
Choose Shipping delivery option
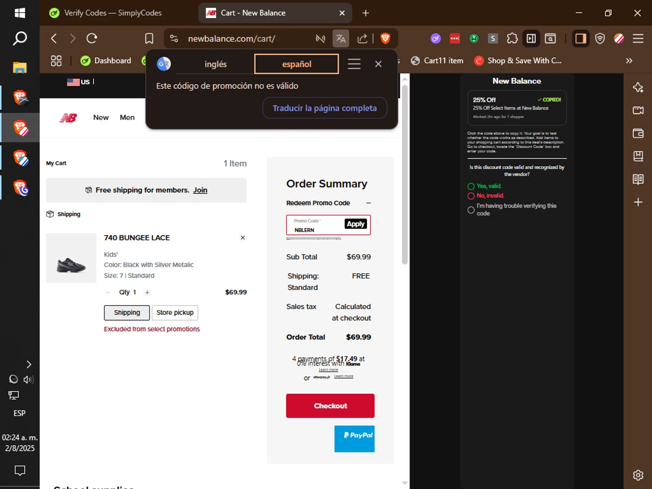[127, 313]
